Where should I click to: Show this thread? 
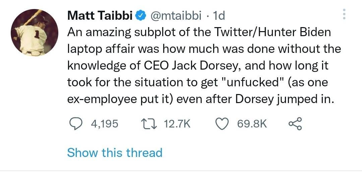click(115, 153)
